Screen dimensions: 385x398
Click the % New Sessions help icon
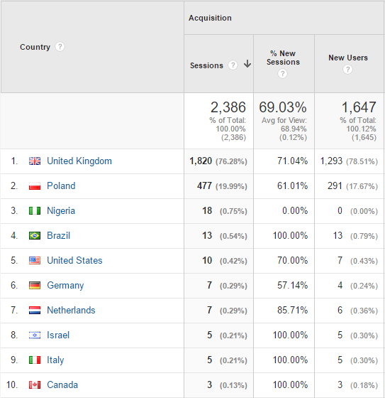tap(282, 74)
